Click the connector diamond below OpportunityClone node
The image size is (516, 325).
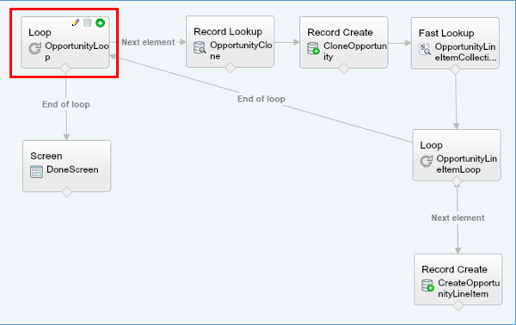(x=230, y=68)
